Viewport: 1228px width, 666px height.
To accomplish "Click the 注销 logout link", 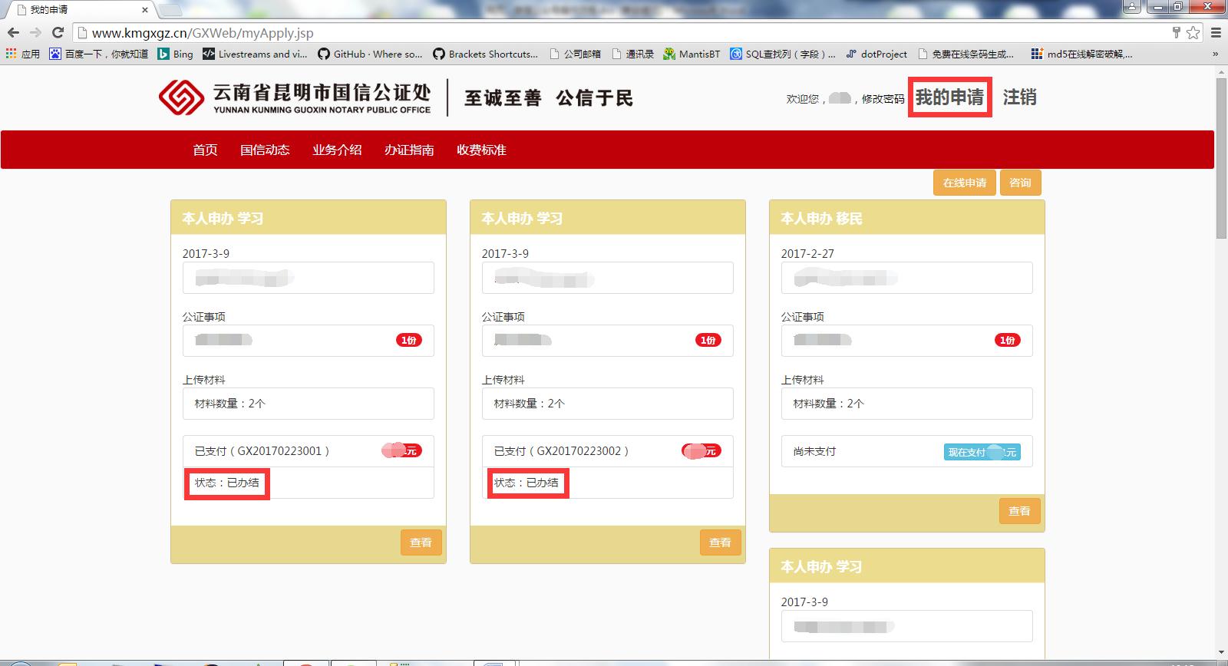I will [x=1019, y=97].
